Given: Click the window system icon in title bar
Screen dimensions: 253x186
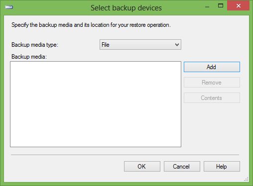Looking at the screenshot, I should (9, 7).
